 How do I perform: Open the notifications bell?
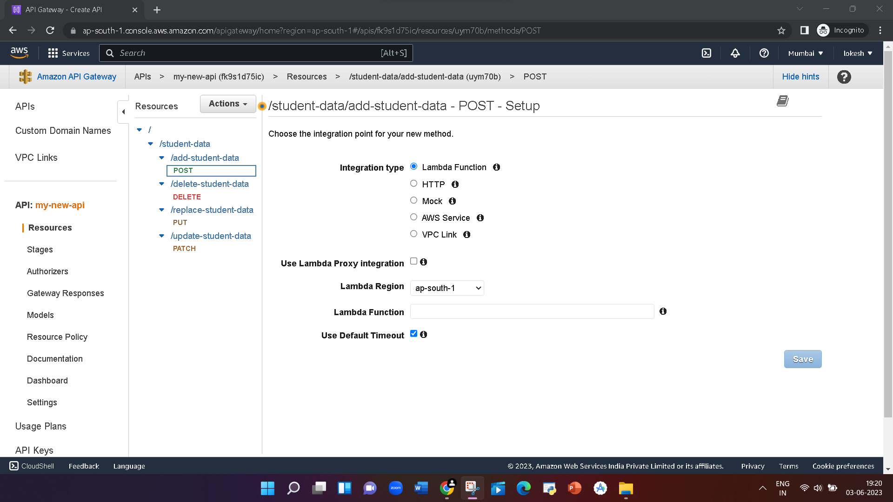click(x=735, y=53)
